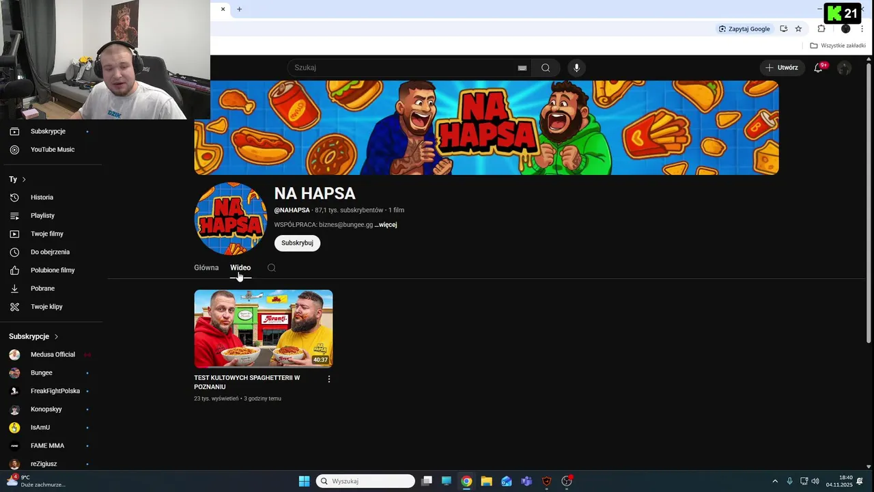
Task: Open Chrome profile avatar
Action: (845, 29)
